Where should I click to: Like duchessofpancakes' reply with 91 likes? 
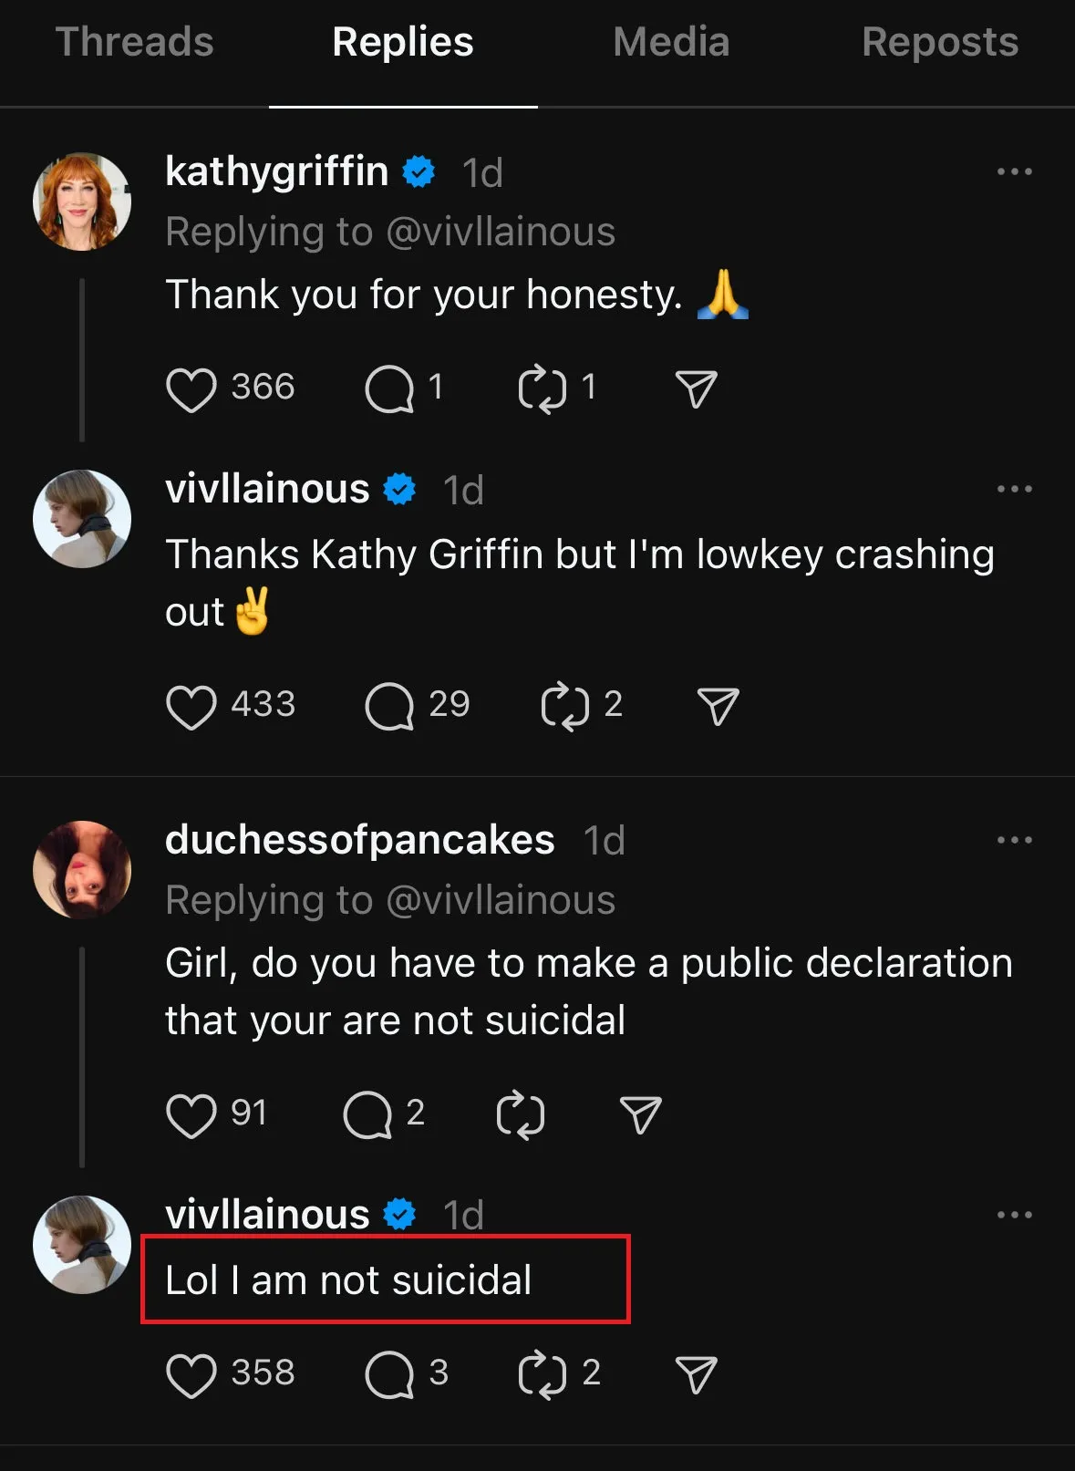pyautogui.click(x=191, y=1115)
